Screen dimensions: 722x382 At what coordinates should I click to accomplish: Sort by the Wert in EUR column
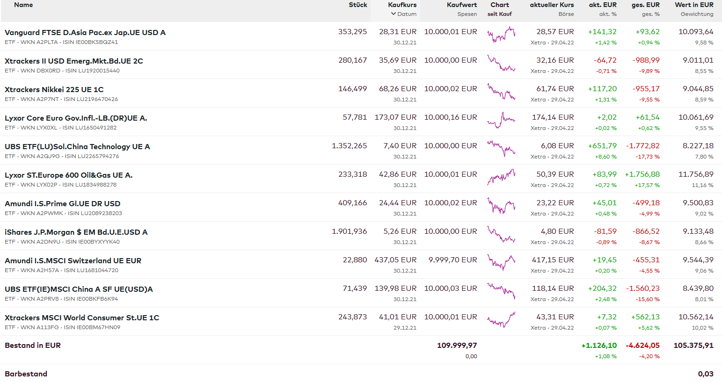[694, 5]
